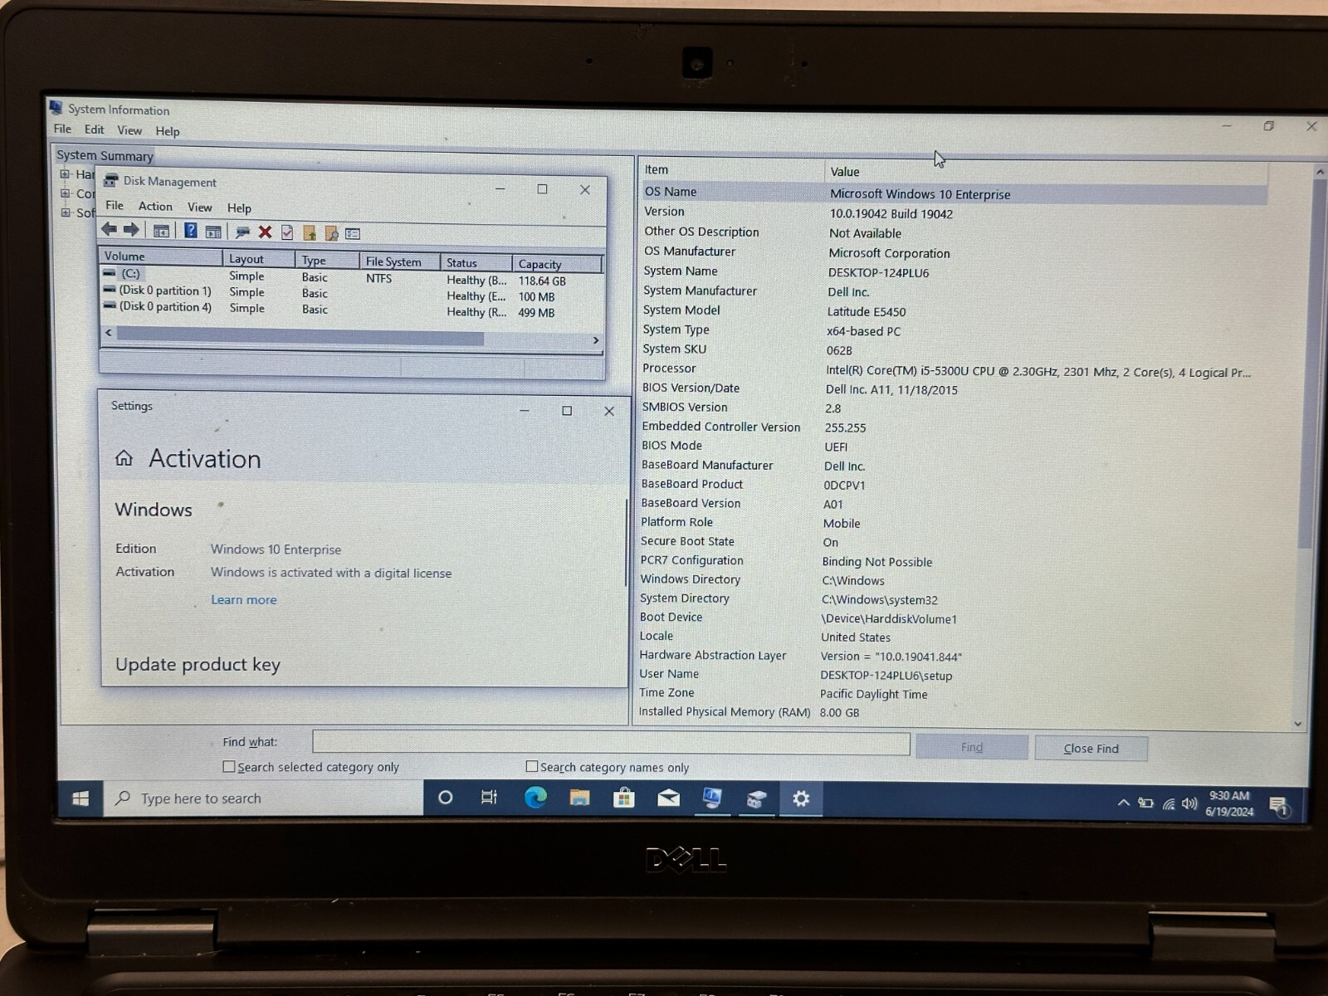This screenshot has height=996, width=1328.
Task: Select the (C:) volume row
Action: (x=350, y=276)
